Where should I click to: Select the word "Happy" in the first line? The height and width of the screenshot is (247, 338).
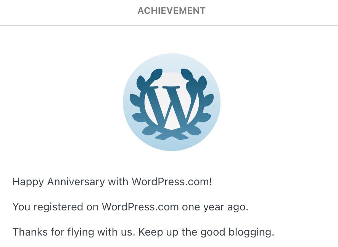[28, 182]
